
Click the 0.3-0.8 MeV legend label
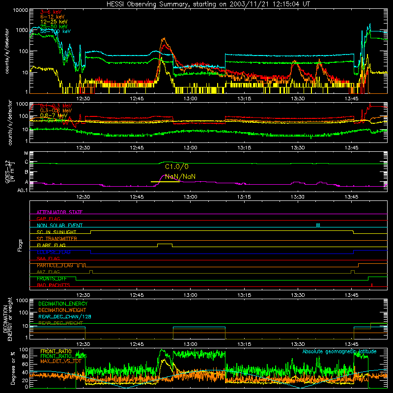point(56,111)
